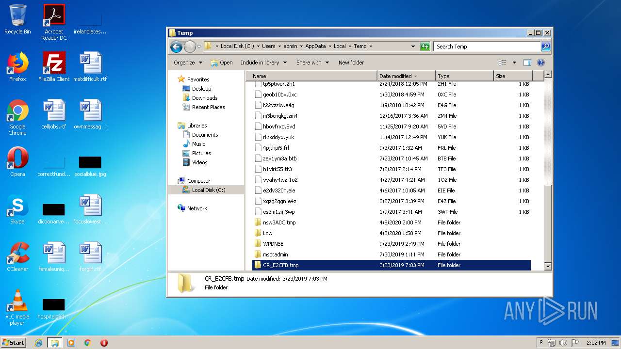This screenshot has width=621, height=349.
Task: Select file zev1ym3a.btb
Action: [392, 159]
